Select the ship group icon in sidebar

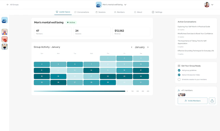click(5, 20)
